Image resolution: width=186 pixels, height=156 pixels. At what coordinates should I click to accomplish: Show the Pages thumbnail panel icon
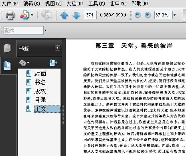pos(7,48)
